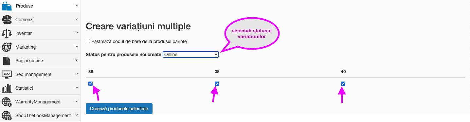Expand the Comenzi menu chevron
The image size is (470, 122).
pos(77,19)
